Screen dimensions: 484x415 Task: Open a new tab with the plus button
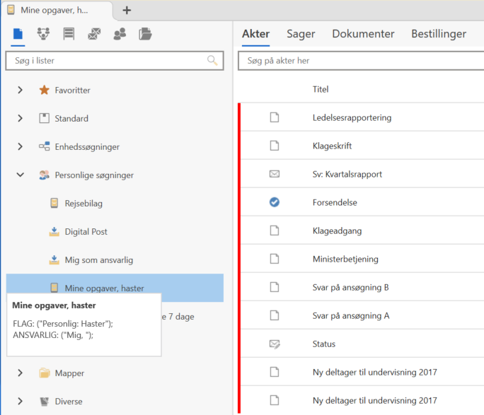(x=127, y=10)
